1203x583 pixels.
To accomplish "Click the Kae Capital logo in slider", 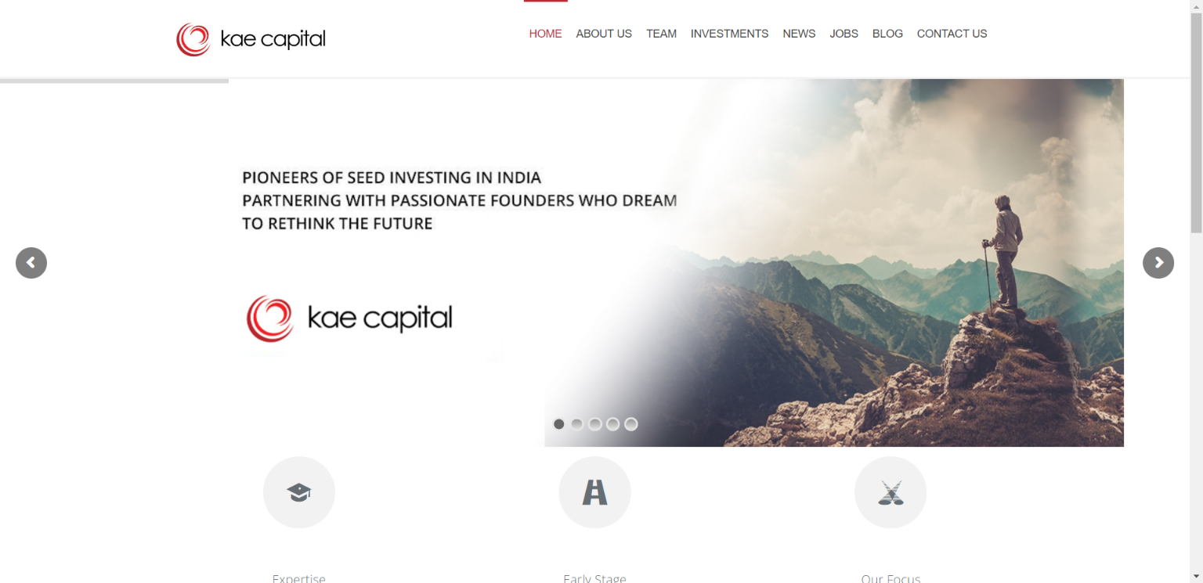I will [349, 318].
